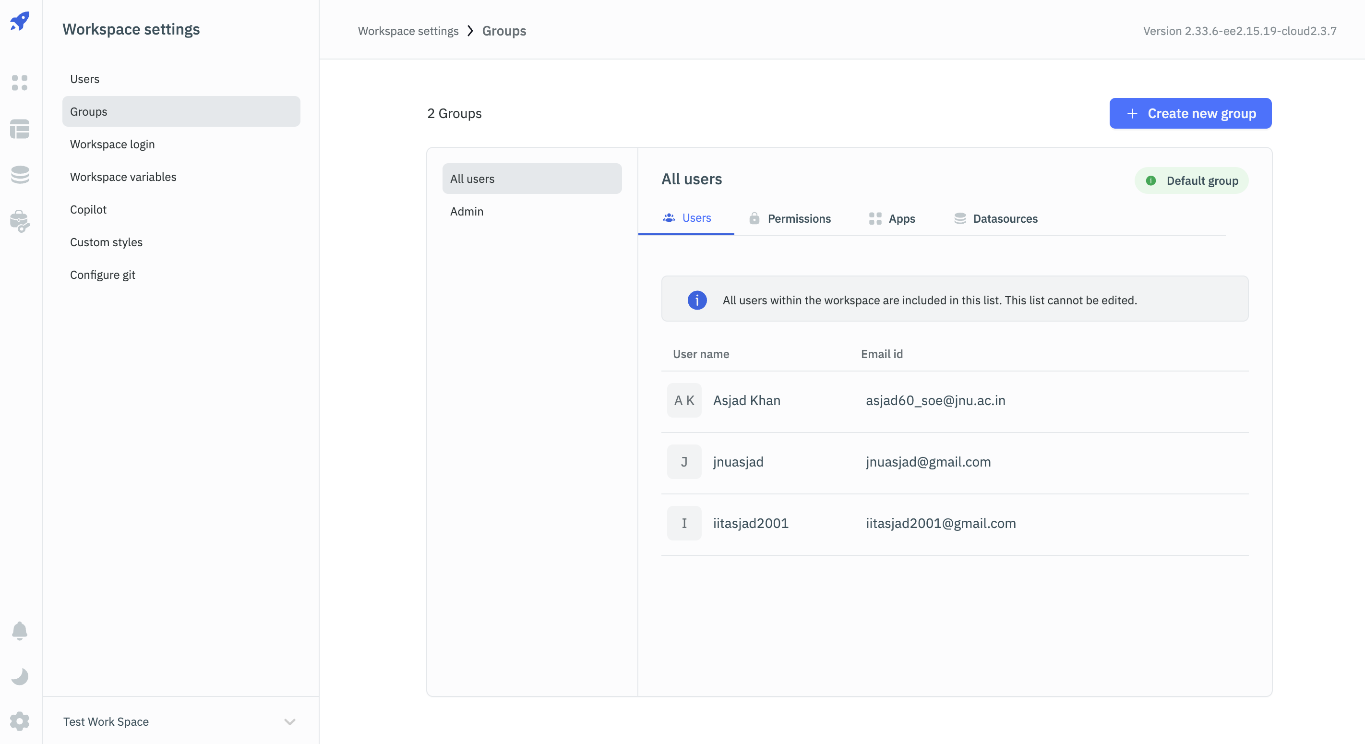Click the ToolJet rocket logo
Image resolution: width=1365 pixels, height=744 pixels.
20,21
